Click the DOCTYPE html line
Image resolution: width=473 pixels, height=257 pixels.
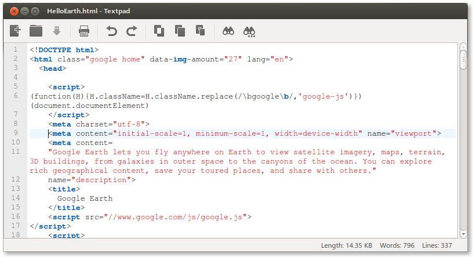click(x=64, y=50)
